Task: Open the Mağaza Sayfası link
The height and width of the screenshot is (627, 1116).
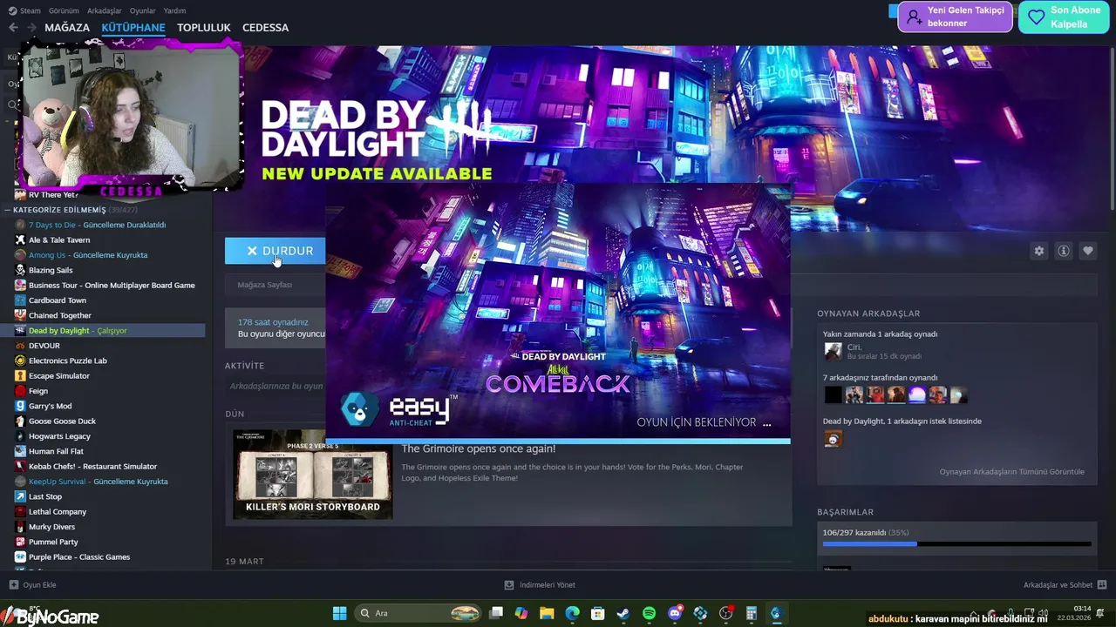Action: (265, 285)
